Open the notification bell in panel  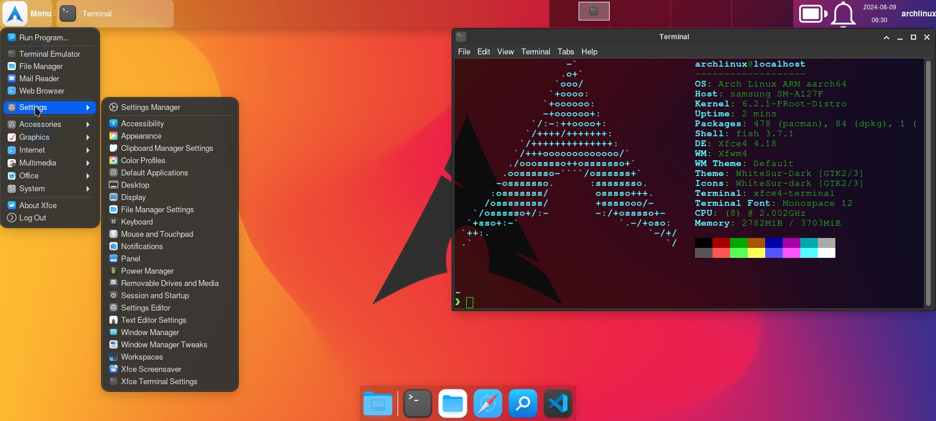tap(843, 14)
